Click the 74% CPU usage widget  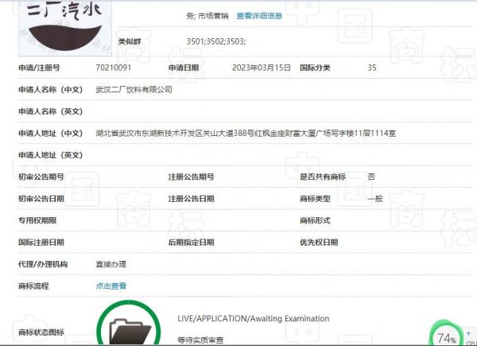point(446,337)
